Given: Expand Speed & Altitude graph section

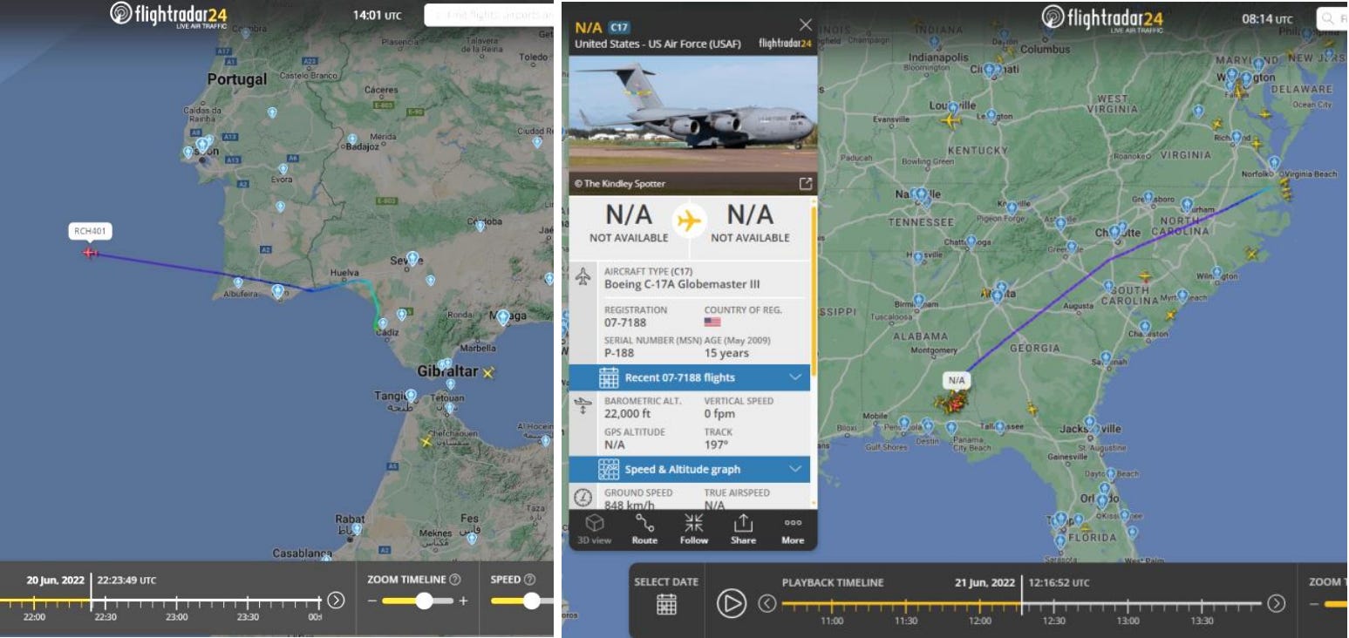Looking at the screenshot, I should pos(690,469).
